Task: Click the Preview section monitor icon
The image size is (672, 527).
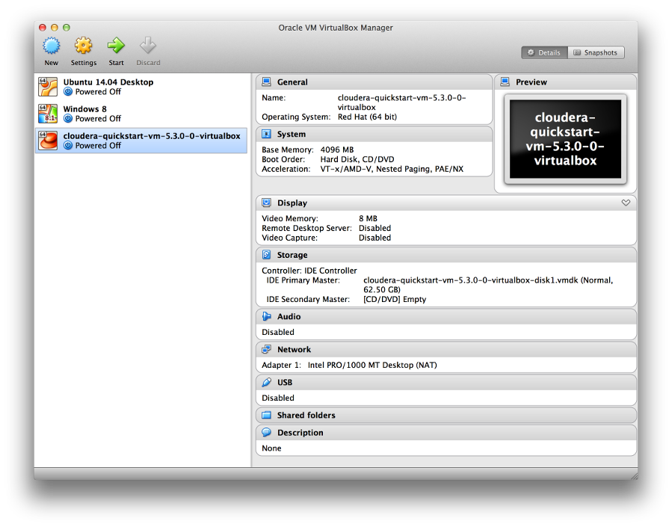Action: point(505,81)
